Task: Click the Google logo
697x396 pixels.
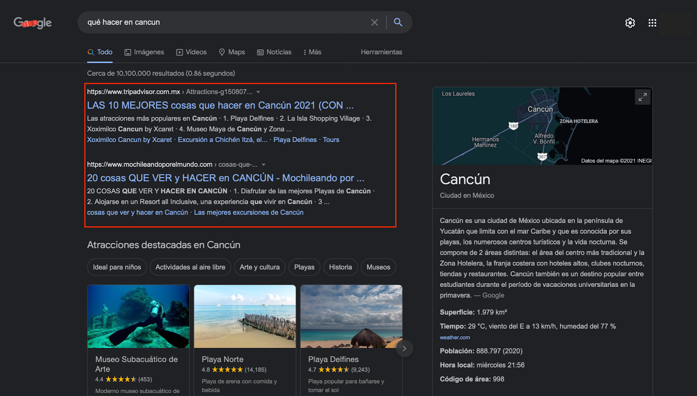Action: (33, 23)
